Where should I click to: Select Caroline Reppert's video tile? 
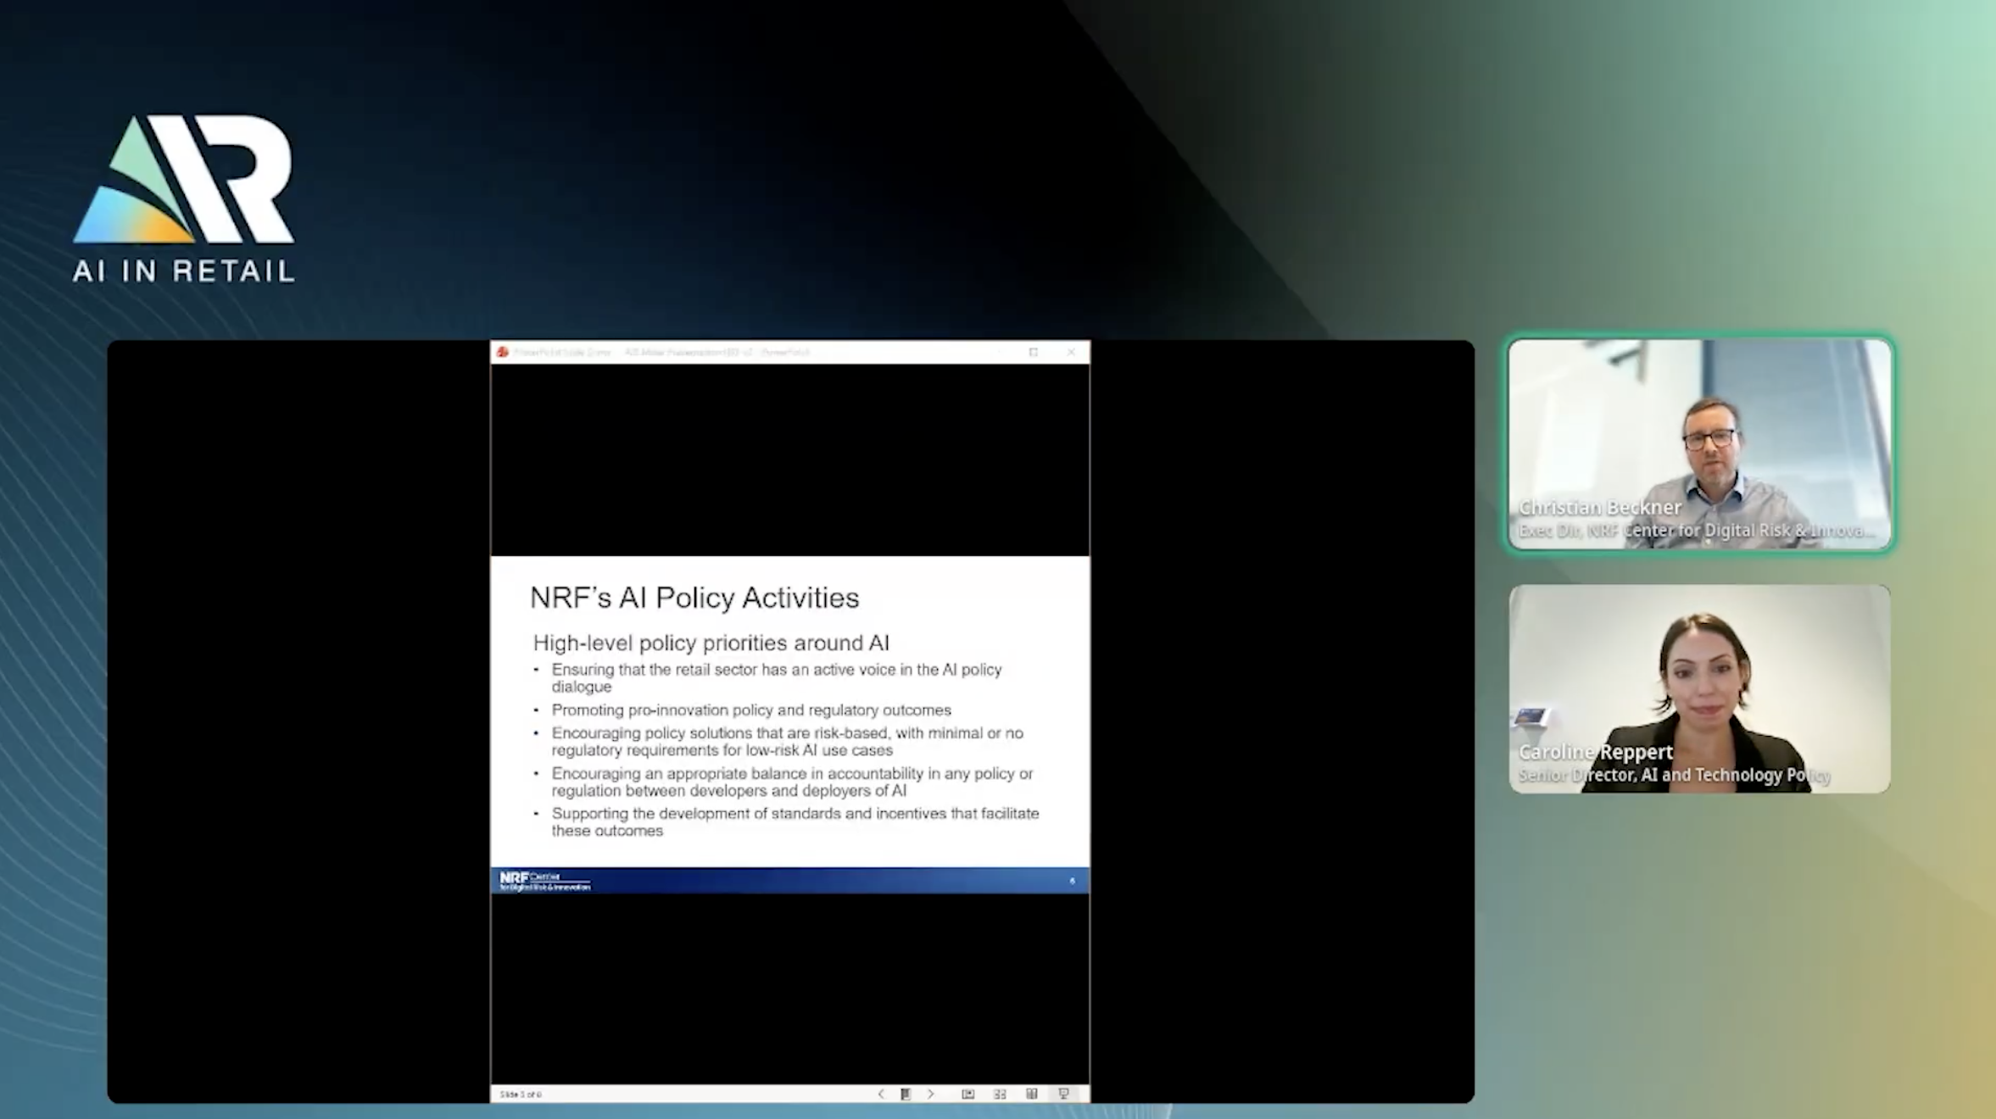[x=1699, y=688]
